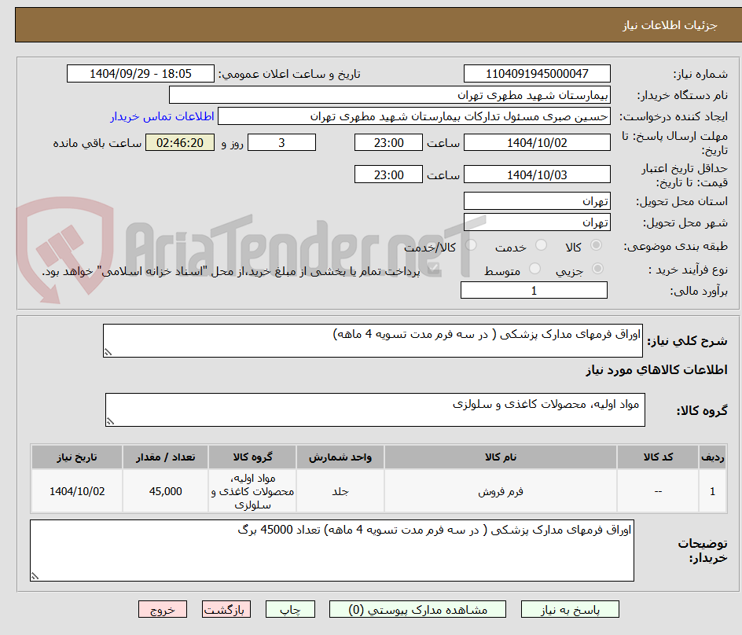
Task: Click the delivery province field تهران
Action: pos(537,201)
